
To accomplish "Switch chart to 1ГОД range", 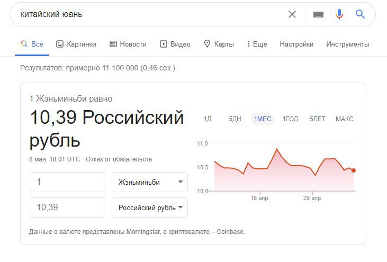I will pos(290,119).
